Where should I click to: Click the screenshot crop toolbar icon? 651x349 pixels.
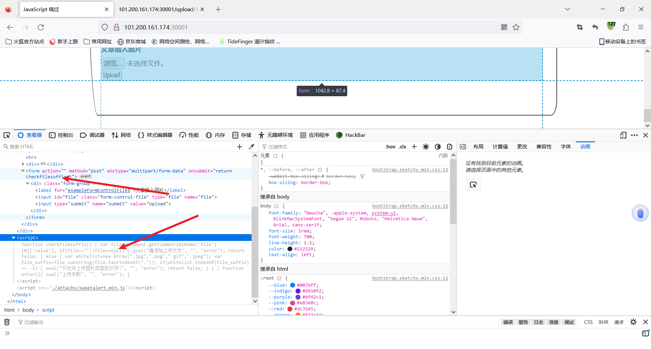pos(580,27)
